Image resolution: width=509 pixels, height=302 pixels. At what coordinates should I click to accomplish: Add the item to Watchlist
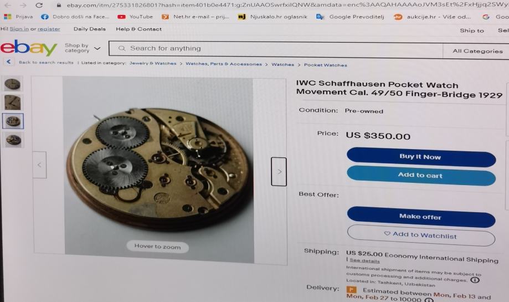pos(421,235)
